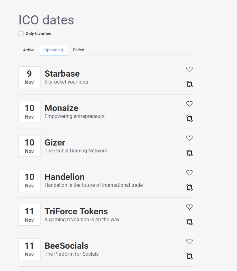Switch to the Ended tab
The height and width of the screenshot is (271, 237).
(x=78, y=50)
